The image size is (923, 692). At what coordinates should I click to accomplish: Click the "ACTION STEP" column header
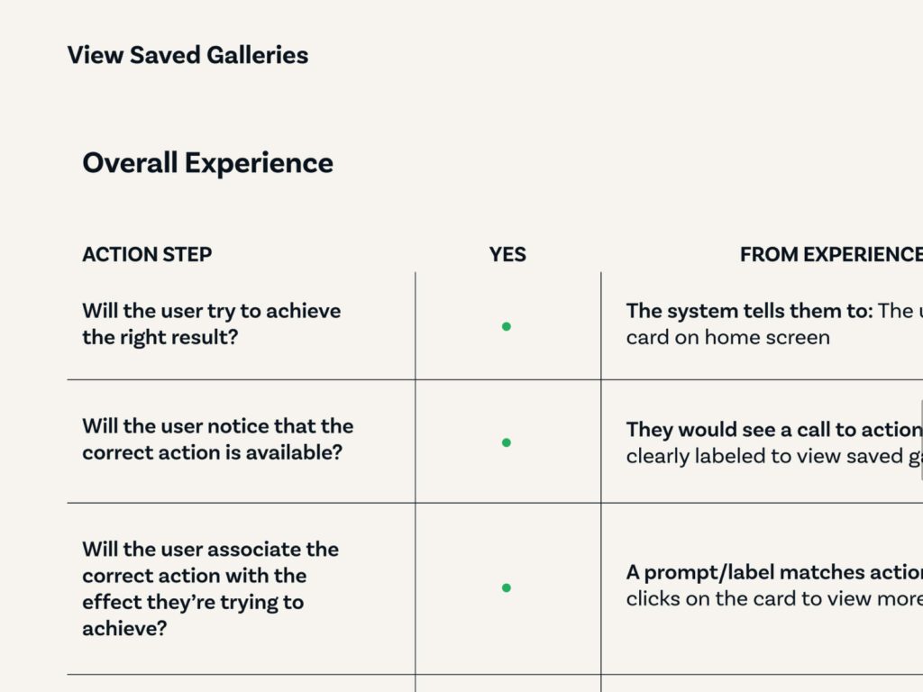click(147, 254)
